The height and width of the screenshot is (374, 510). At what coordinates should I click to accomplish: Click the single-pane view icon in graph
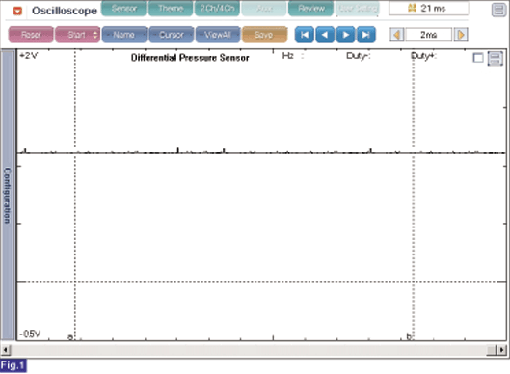click(x=478, y=58)
